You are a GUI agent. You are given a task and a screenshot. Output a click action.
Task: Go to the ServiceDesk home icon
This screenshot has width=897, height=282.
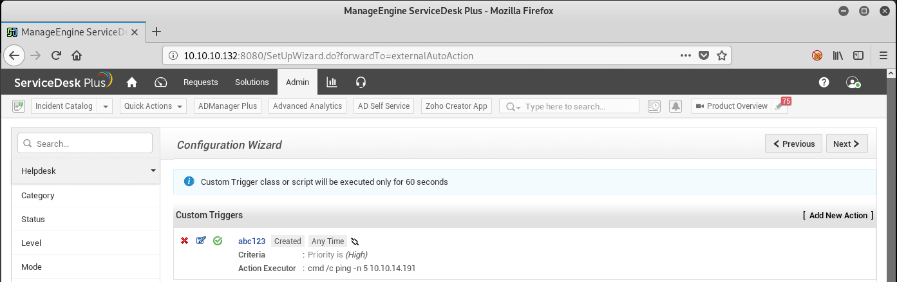click(x=132, y=82)
